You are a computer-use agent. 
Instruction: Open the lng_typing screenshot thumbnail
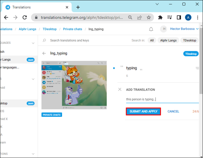point(74,85)
